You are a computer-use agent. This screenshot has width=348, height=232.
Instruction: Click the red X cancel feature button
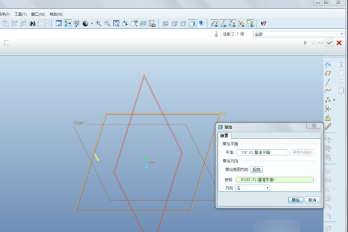(x=339, y=43)
